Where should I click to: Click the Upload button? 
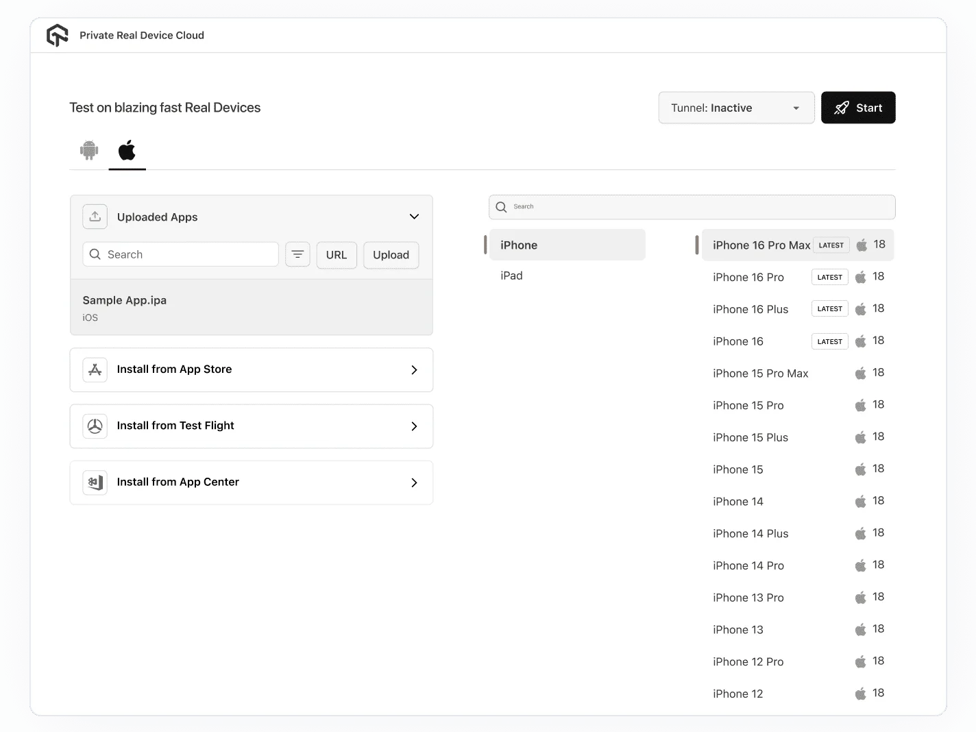point(391,255)
